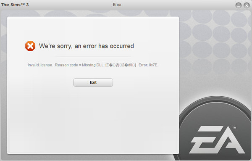Click the "Missing DLL:" label
The height and width of the screenshot is (161, 252).
(x=93, y=65)
